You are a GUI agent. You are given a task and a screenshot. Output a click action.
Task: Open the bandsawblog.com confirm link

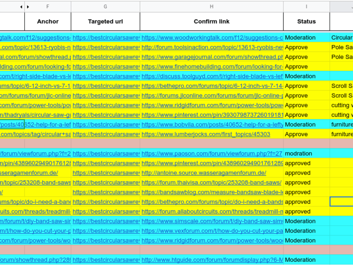pyautogui.click(x=212, y=193)
